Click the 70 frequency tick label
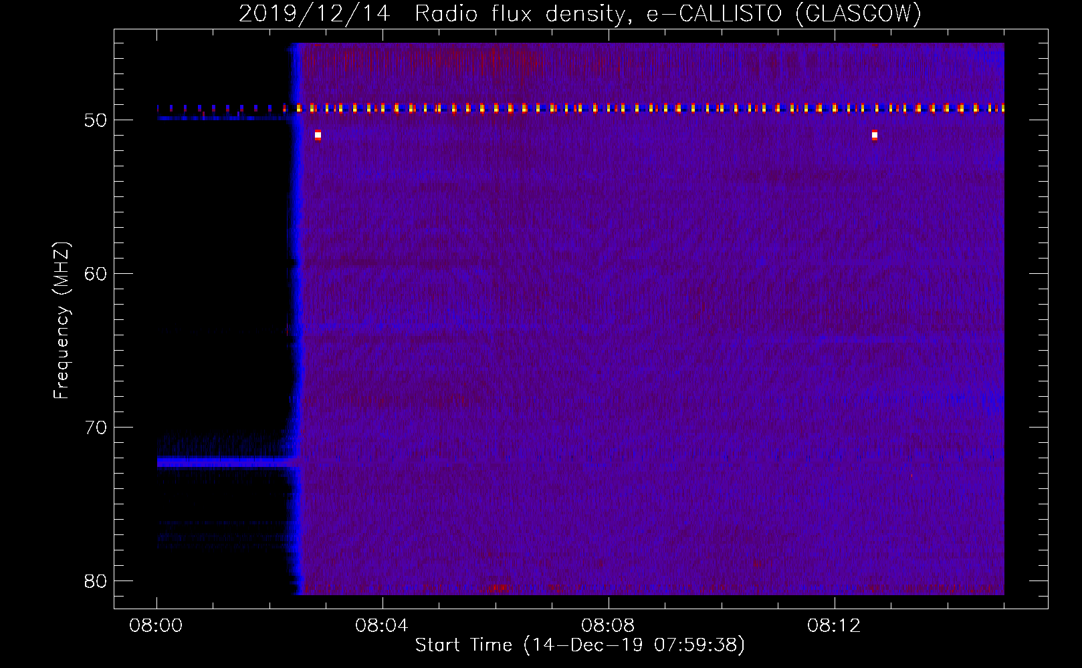This screenshot has width=1082, height=668. click(x=96, y=428)
